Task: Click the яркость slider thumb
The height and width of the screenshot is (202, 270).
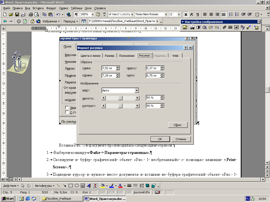Action: coord(120,98)
